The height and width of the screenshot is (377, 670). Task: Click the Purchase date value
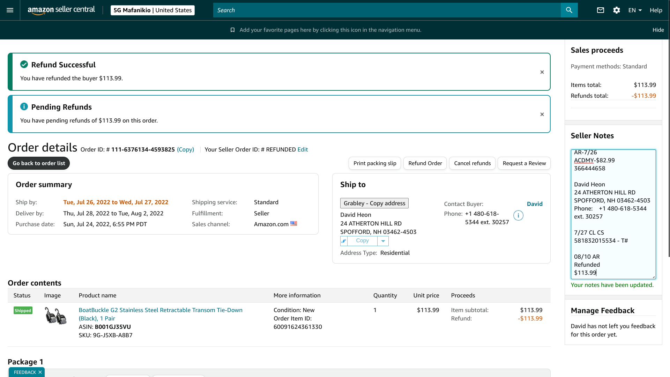(105, 224)
